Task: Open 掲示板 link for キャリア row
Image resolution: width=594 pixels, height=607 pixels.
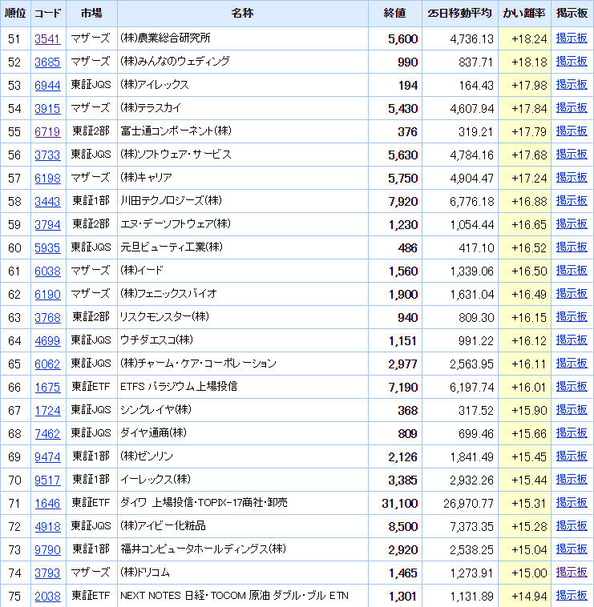Action: [x=572, y=178]
